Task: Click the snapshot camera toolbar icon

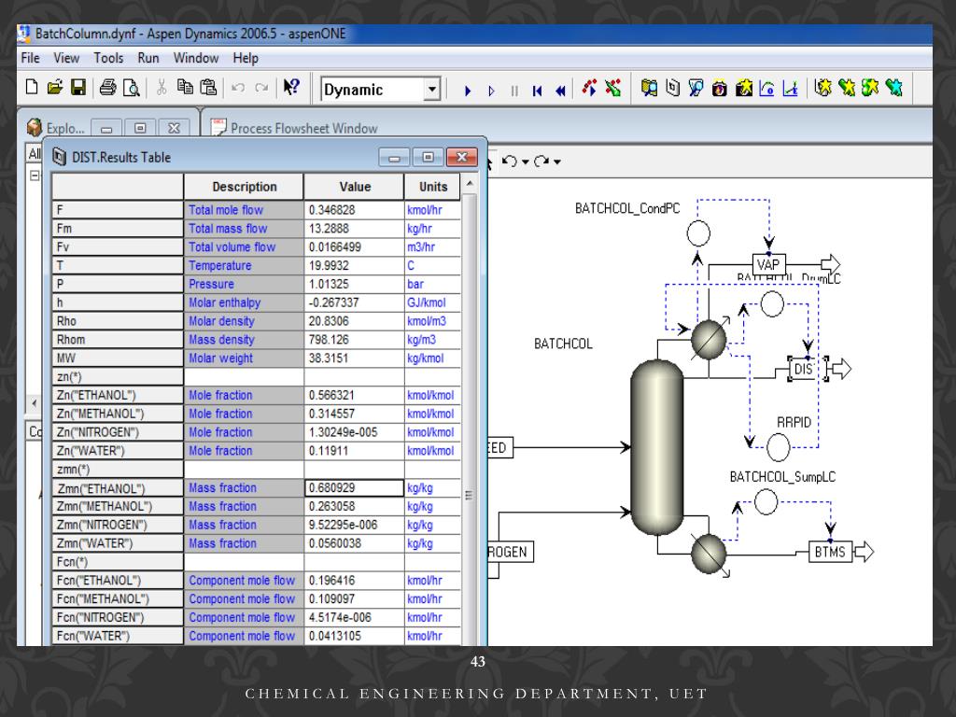Action: tap(720, 89)
